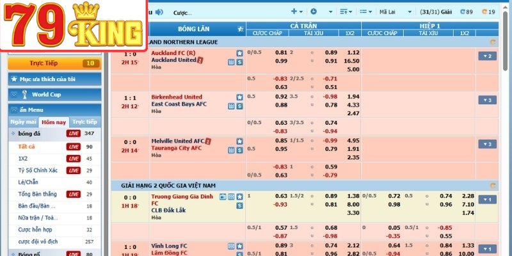
Task: Open the Mã Lai odds type dropdown
Action: (x=396, y=12)
